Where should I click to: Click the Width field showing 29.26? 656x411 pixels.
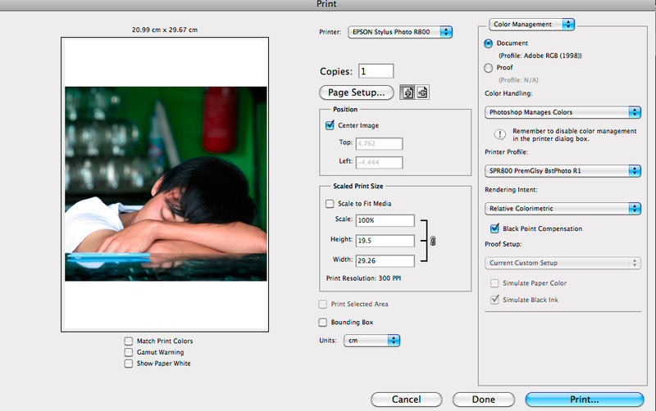[385, 260]
